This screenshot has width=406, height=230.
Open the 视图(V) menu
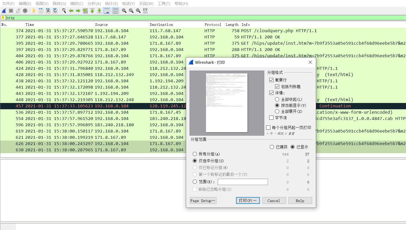pyautogui.click(x=42, y=4)
